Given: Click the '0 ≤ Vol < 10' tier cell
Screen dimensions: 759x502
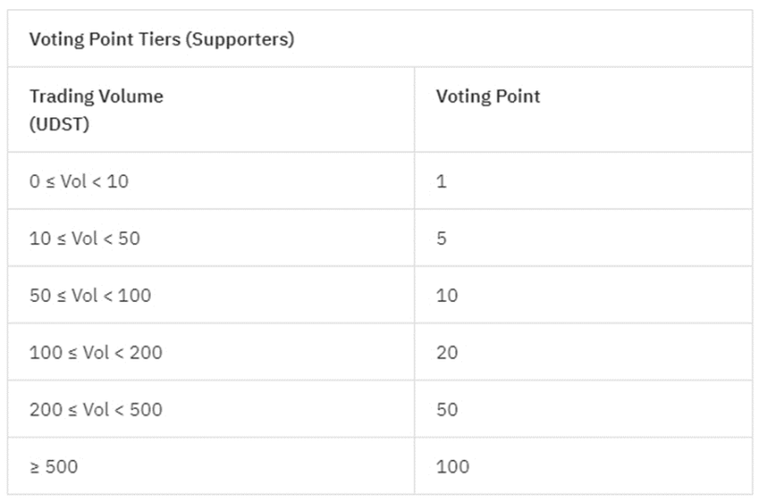Looking at the screenshot, I should 79,182.
